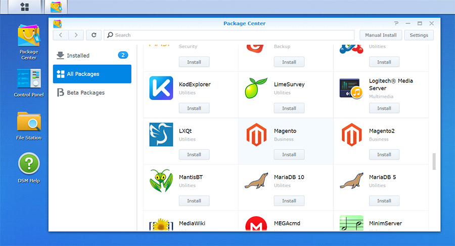
Task: Open the MariaDB 10 package title
Action: point(289,177)
